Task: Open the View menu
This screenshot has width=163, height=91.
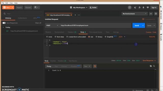Action: (11, 3)
